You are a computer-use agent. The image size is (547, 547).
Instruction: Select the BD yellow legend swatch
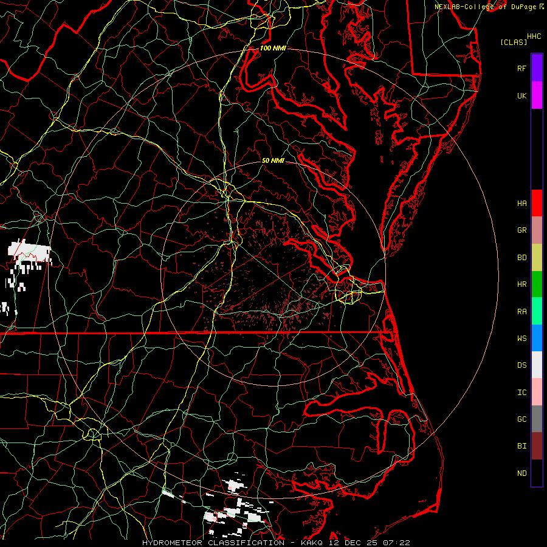click(537, 258)
